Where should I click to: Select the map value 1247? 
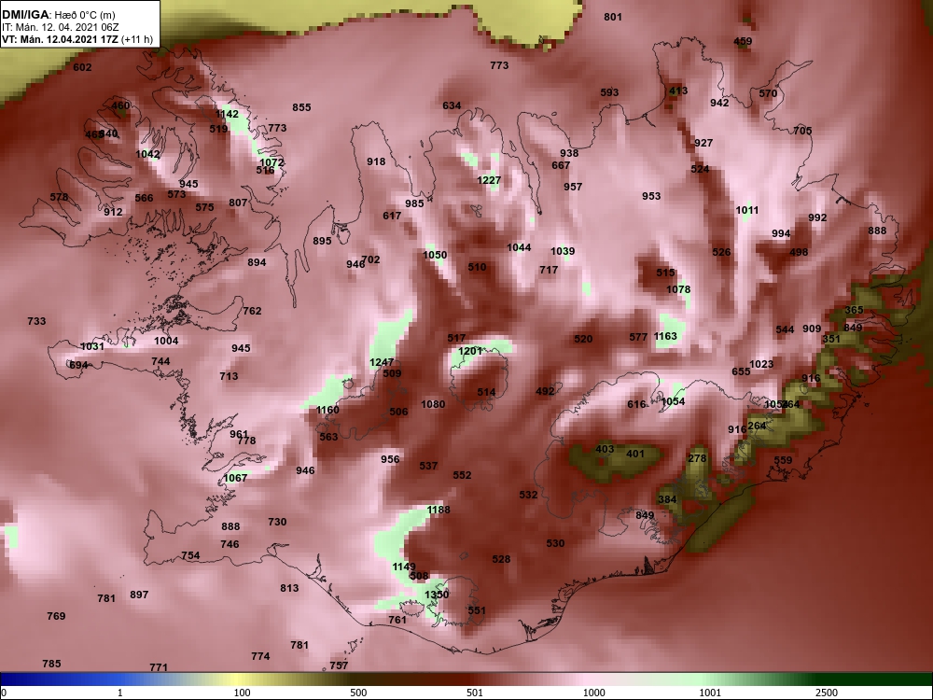coord(382,362)
